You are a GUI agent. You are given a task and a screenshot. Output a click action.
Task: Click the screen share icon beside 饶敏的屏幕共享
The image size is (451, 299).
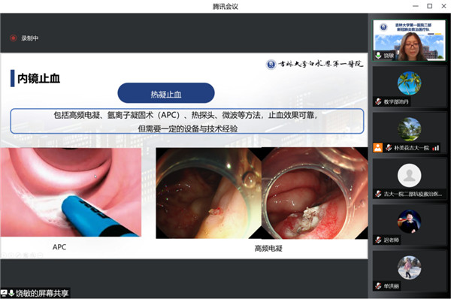[x=4, y=293]
